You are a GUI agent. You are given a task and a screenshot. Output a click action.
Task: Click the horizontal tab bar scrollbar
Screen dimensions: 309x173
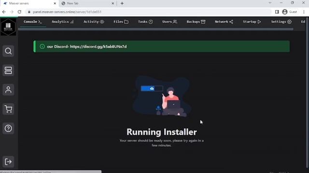pos(155,29)
